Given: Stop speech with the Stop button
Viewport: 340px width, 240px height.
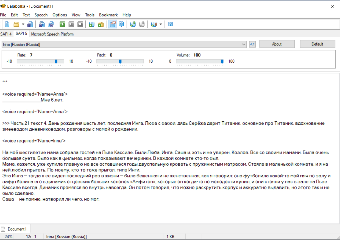Looking at the screenshot, I should point(80,24).
